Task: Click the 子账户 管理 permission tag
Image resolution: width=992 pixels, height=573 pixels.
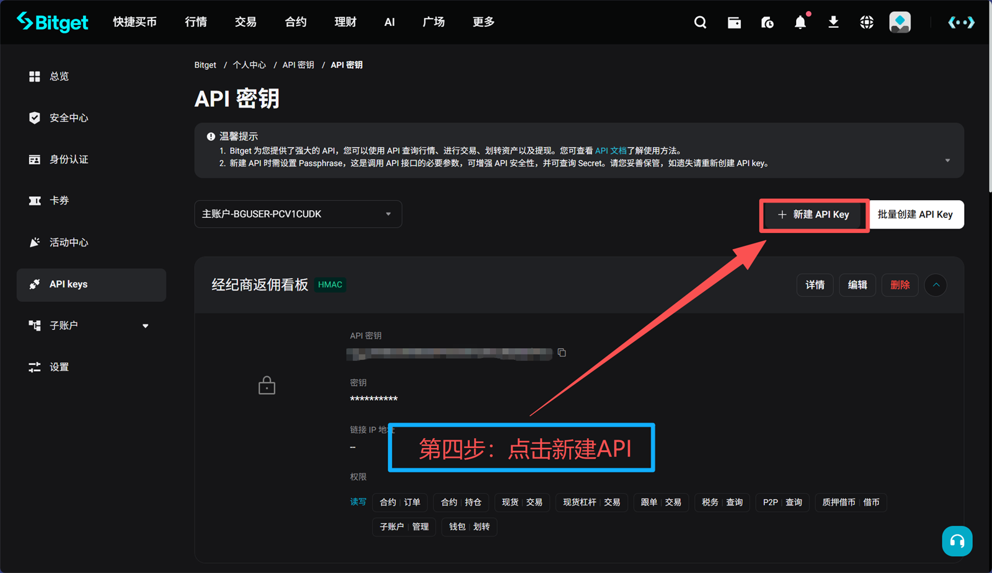Action: pos(404,527)
